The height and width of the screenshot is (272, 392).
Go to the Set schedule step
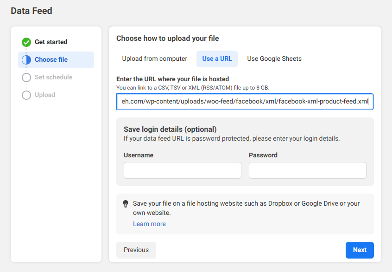(x=53, y=78)
